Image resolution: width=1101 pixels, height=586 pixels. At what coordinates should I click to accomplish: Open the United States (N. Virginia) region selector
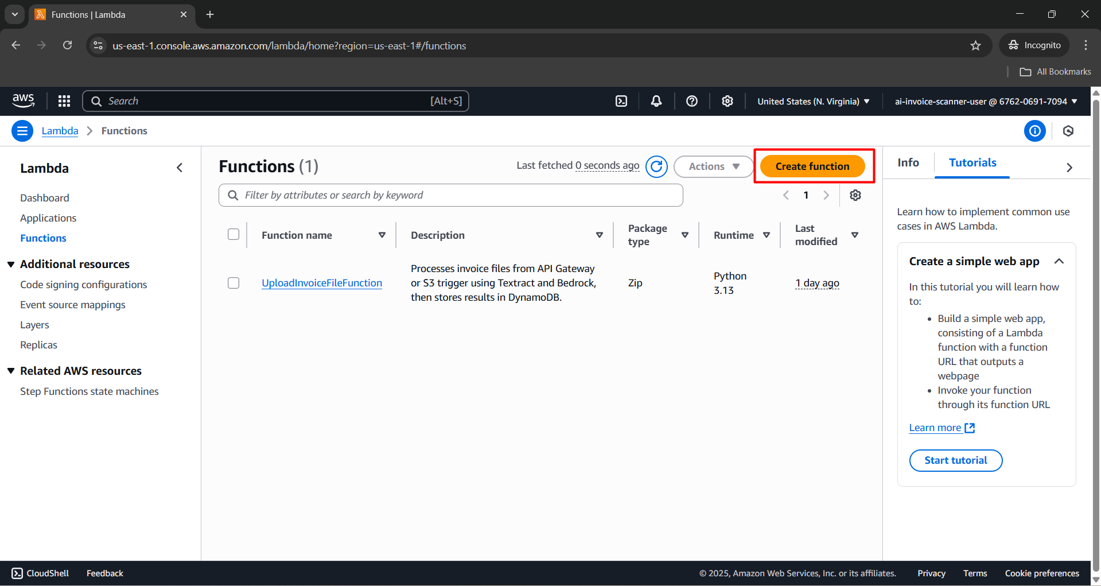(x=812, y=101)
